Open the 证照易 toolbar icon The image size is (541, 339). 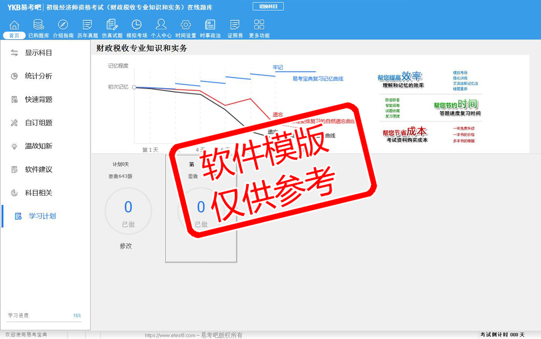[235, 29]
